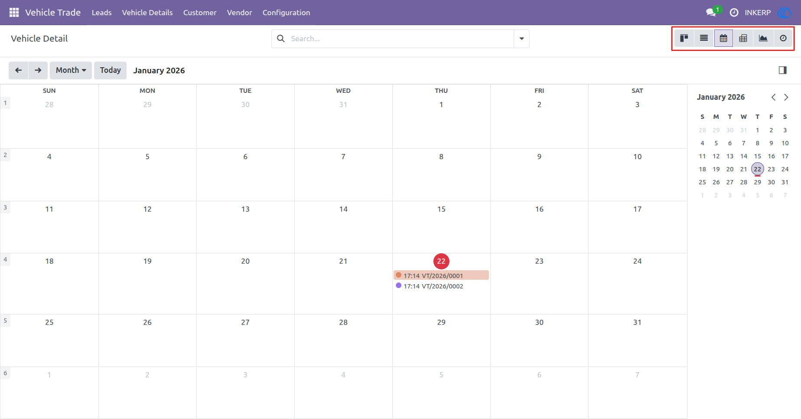Open the apps grid home menu
This screenshot has width=801, height=419.
pyautogui.click(x=14, y=13)
